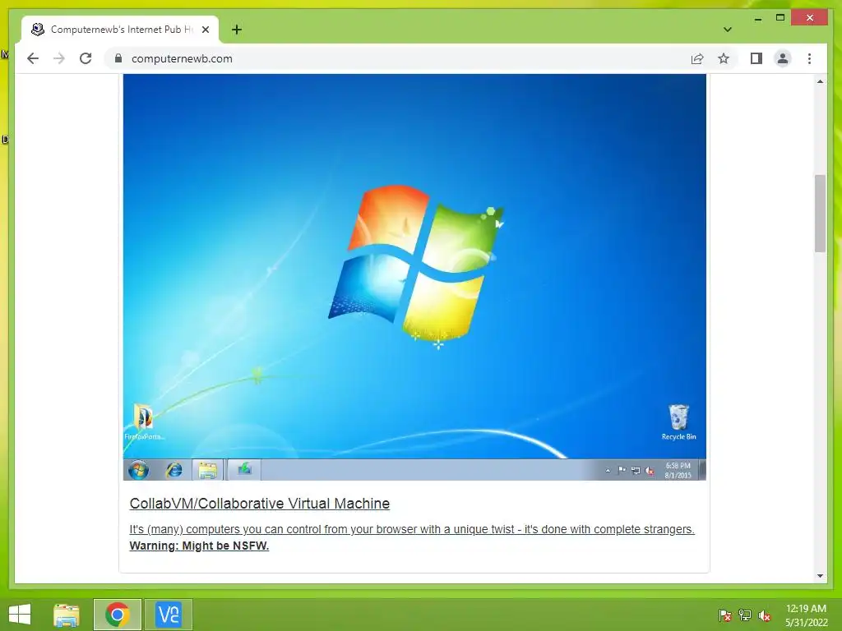Click the vertical scrollbar thumb

pos(820,213)
